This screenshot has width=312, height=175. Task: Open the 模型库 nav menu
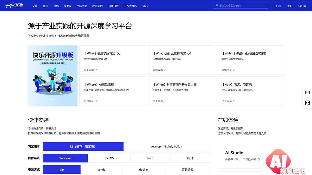click(x=68, y=6)
